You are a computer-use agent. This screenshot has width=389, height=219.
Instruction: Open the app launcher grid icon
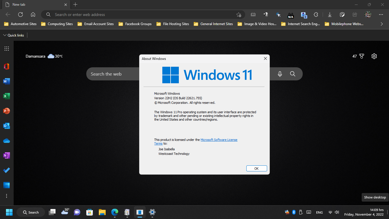(x=7, y=48)
